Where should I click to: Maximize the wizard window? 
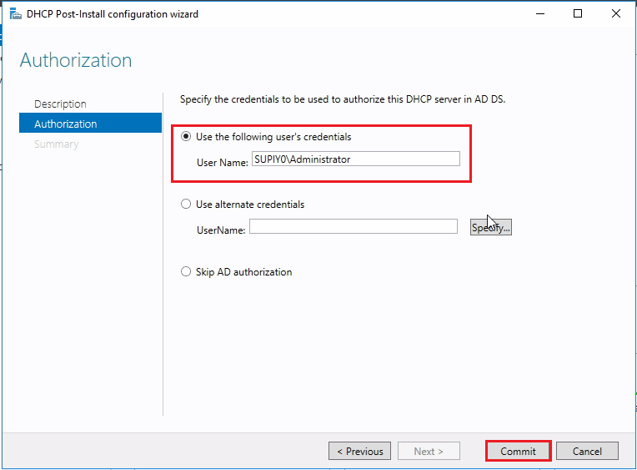pyautogui.click(x=578, y=14)
